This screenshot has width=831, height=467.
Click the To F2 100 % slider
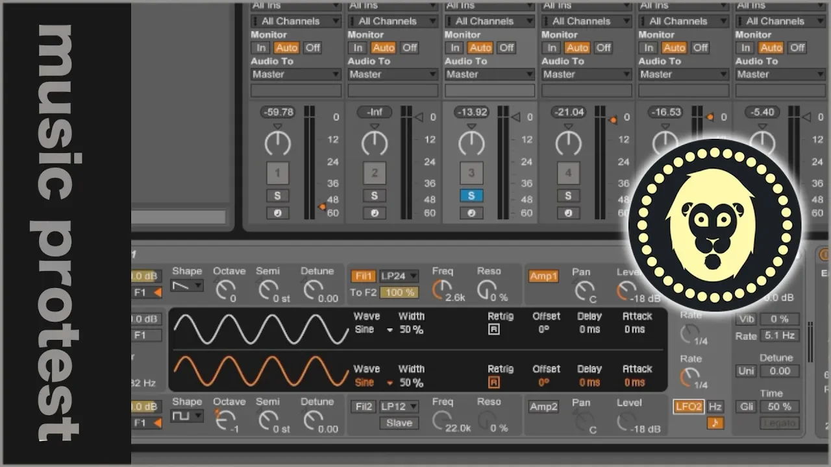pyautogui.click(x=399, y=293)
